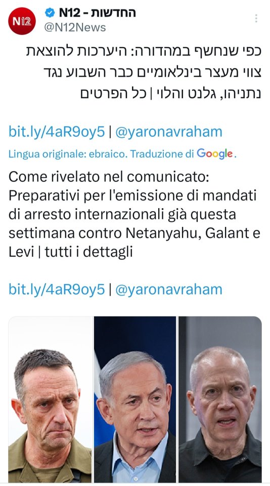Follow the bit.ly link under the Italian translation

pos(57,290)
